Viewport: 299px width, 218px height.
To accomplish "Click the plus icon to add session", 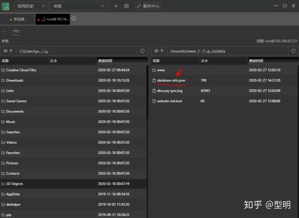I will (116, 6).
